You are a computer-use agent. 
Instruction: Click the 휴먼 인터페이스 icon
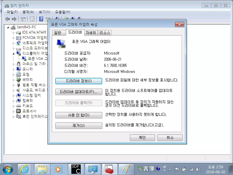click(19, 116)
